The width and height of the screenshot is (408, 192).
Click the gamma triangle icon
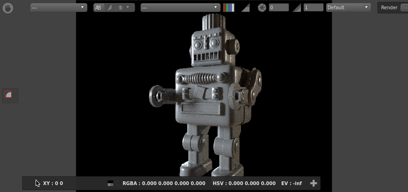[x=297, y=8]
